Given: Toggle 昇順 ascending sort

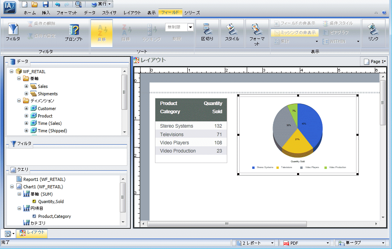Looking at the screenshot, I should tap(102, 33).
